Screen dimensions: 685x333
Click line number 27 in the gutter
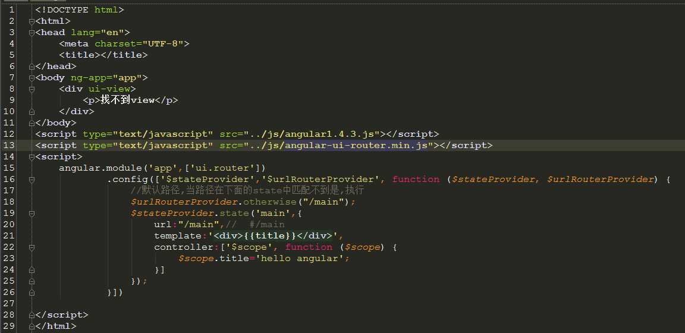9,303
